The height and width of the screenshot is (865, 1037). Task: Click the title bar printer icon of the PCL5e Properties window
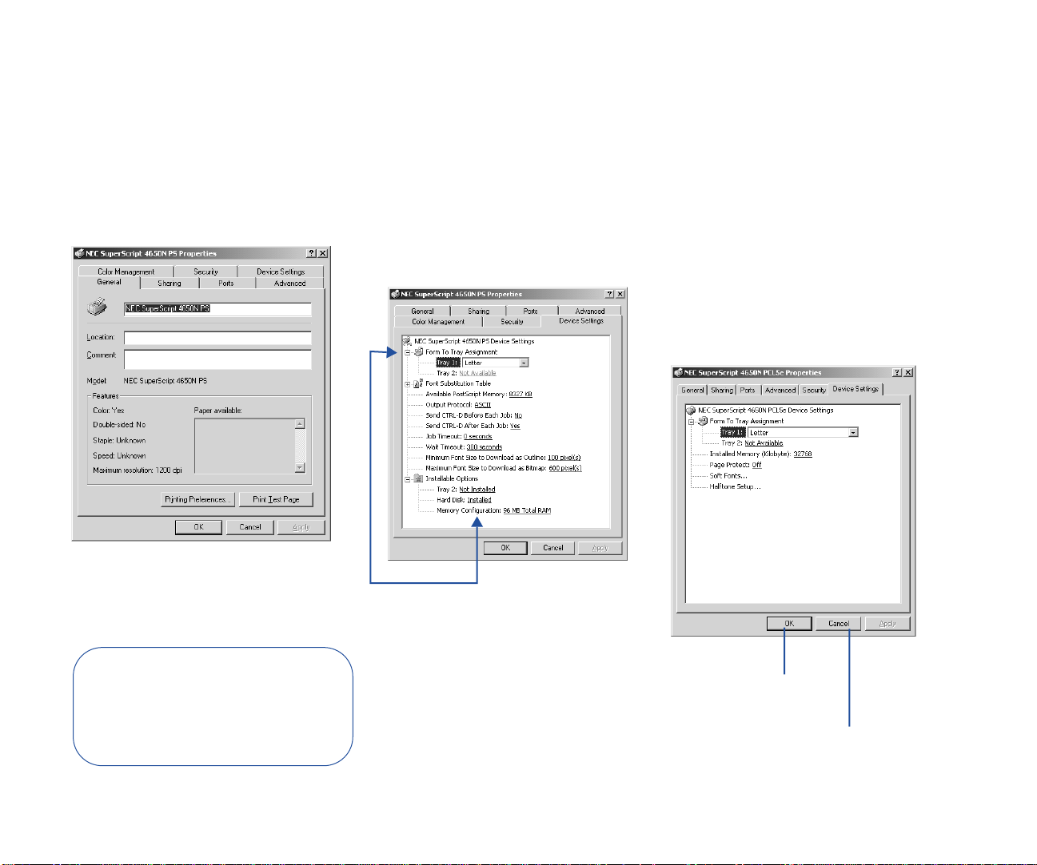[678, 372]
